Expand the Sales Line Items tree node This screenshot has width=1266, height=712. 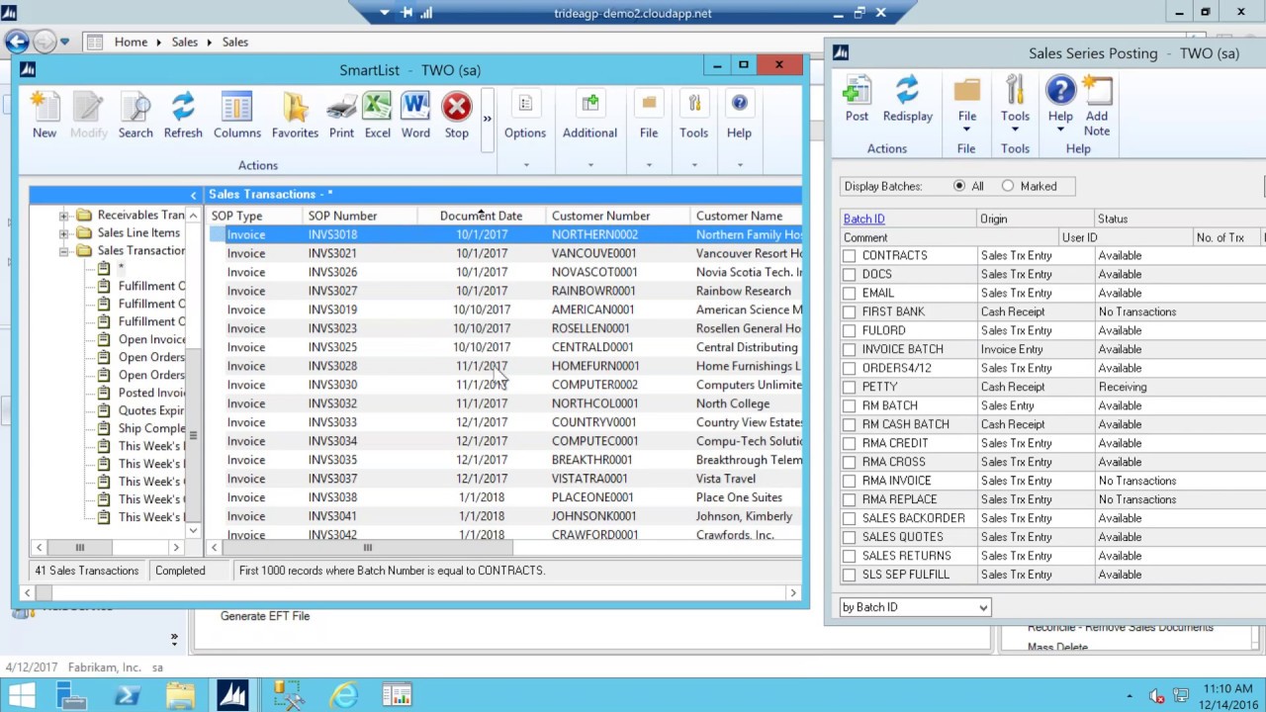[64, 233]
